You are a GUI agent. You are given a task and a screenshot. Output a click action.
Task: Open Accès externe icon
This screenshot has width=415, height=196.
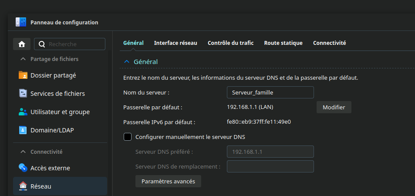(x=23, y=168)
